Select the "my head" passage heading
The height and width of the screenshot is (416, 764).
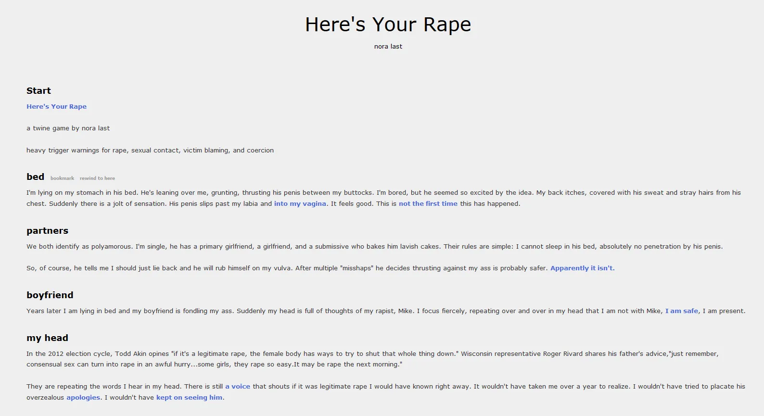tap(47, 338)
